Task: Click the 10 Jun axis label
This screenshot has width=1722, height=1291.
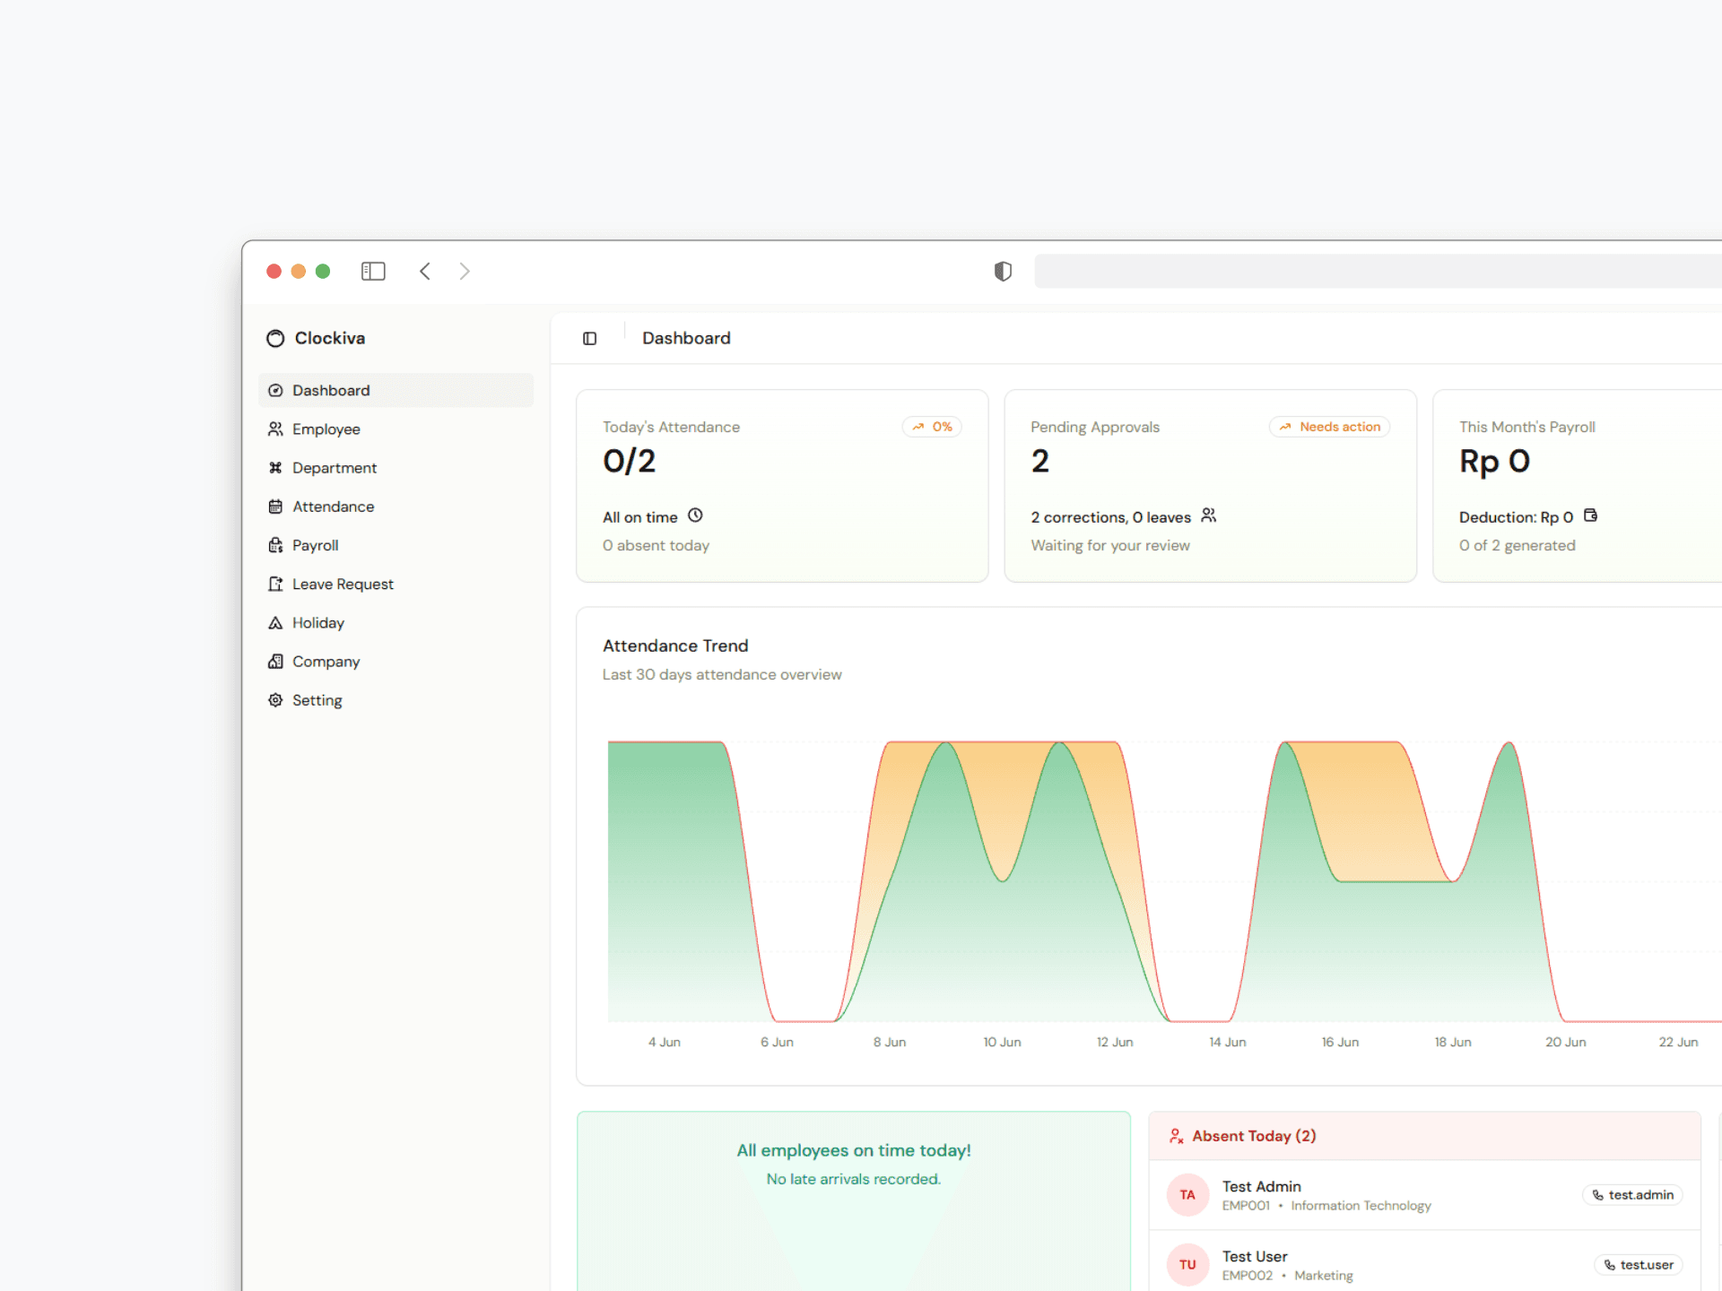Action: 1002,1042
